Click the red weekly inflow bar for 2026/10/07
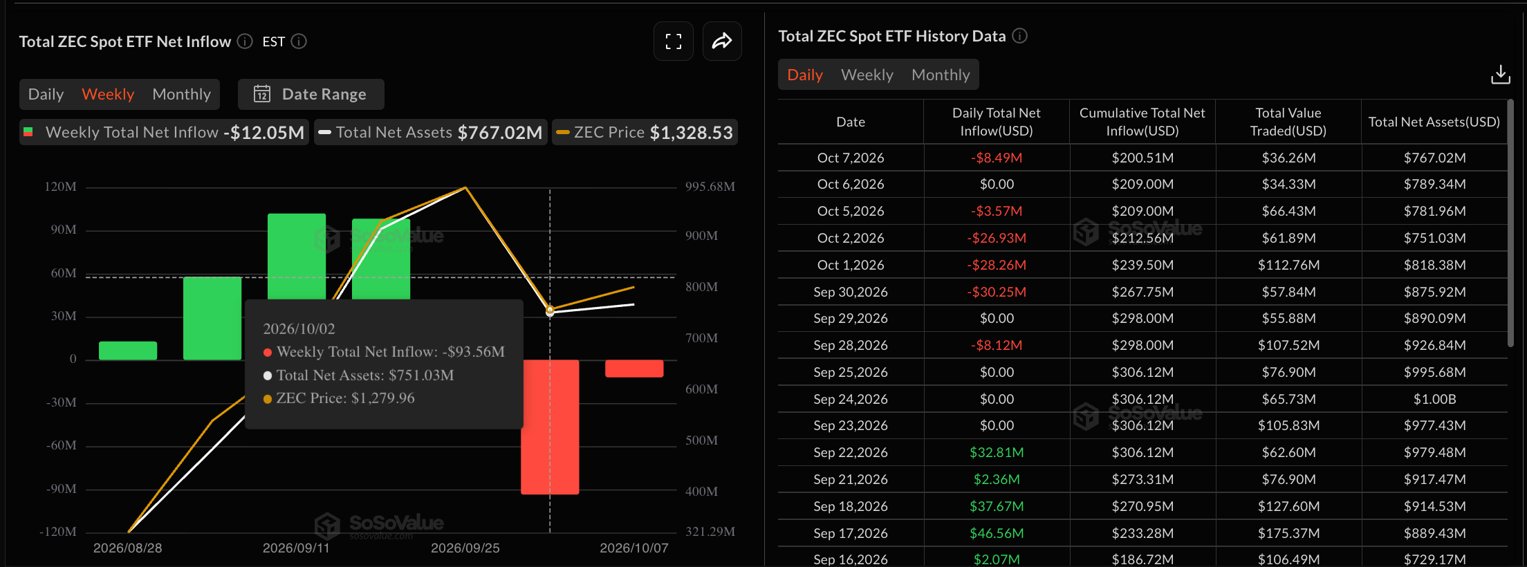 point(634,369)
